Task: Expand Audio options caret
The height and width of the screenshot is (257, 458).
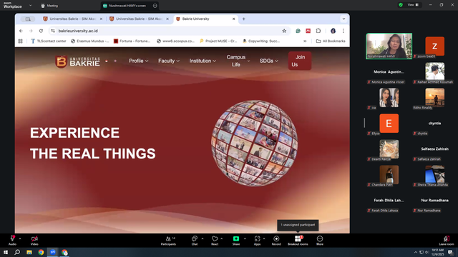Action: point(20,238)
